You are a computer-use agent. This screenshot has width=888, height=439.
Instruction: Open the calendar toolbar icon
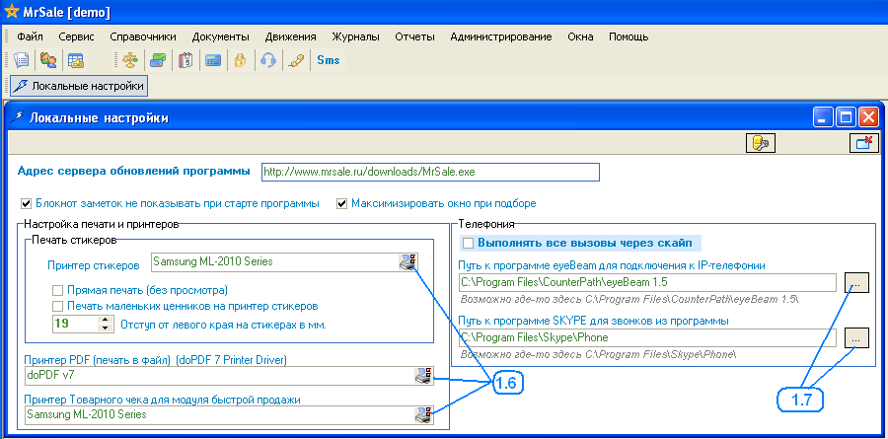click(185, 60)
